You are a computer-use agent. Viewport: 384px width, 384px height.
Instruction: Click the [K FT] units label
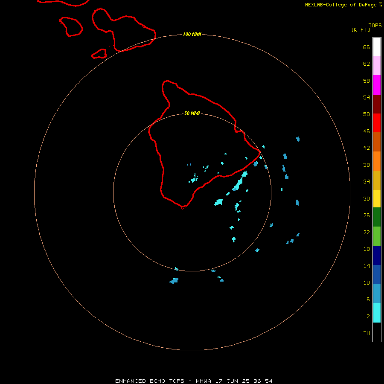(x=361, y=29)
